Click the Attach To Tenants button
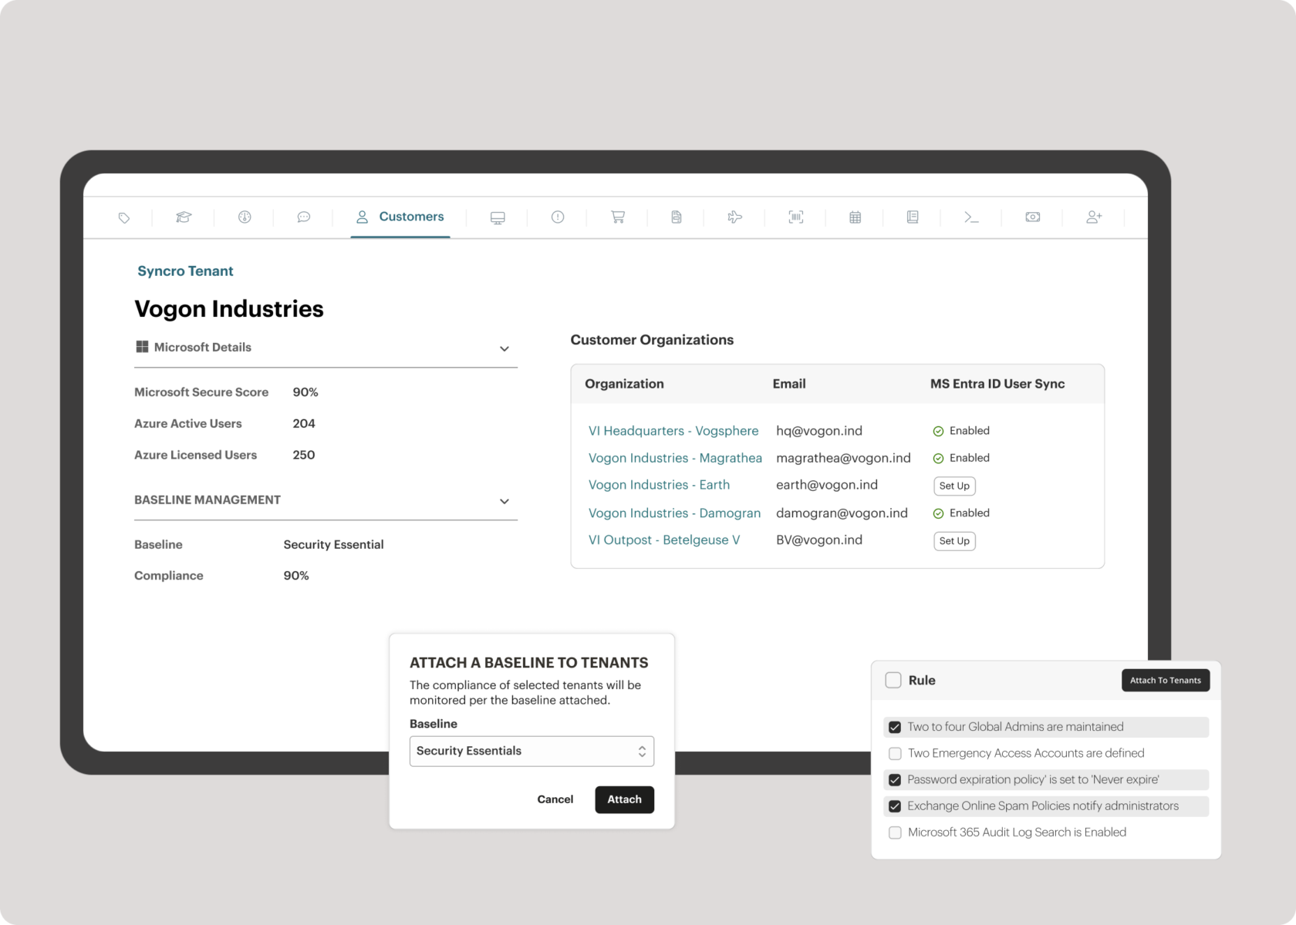 [x=1165, y=680]
